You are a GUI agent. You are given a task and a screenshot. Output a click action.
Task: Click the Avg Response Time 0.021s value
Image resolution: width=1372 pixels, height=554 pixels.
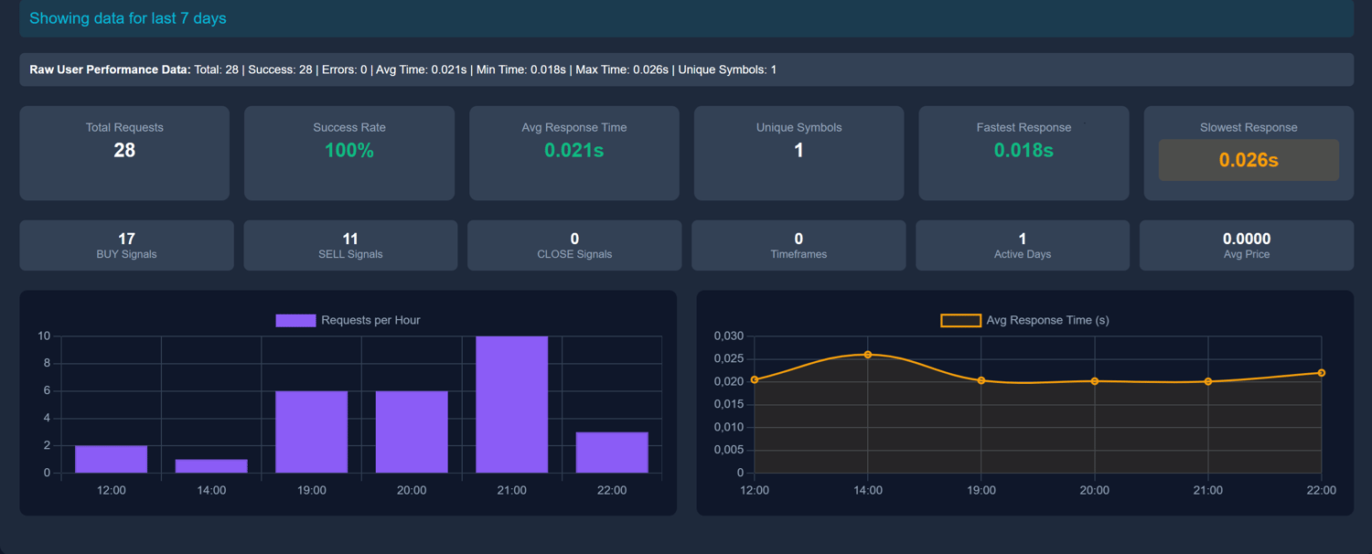(573, 151)
